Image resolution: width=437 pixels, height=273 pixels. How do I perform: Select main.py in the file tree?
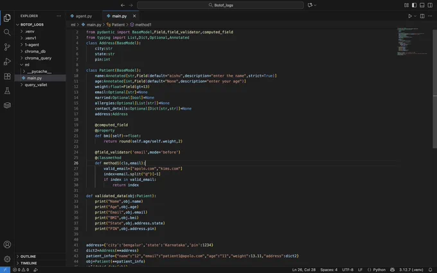pyautogui.click(x=40, y=78)
